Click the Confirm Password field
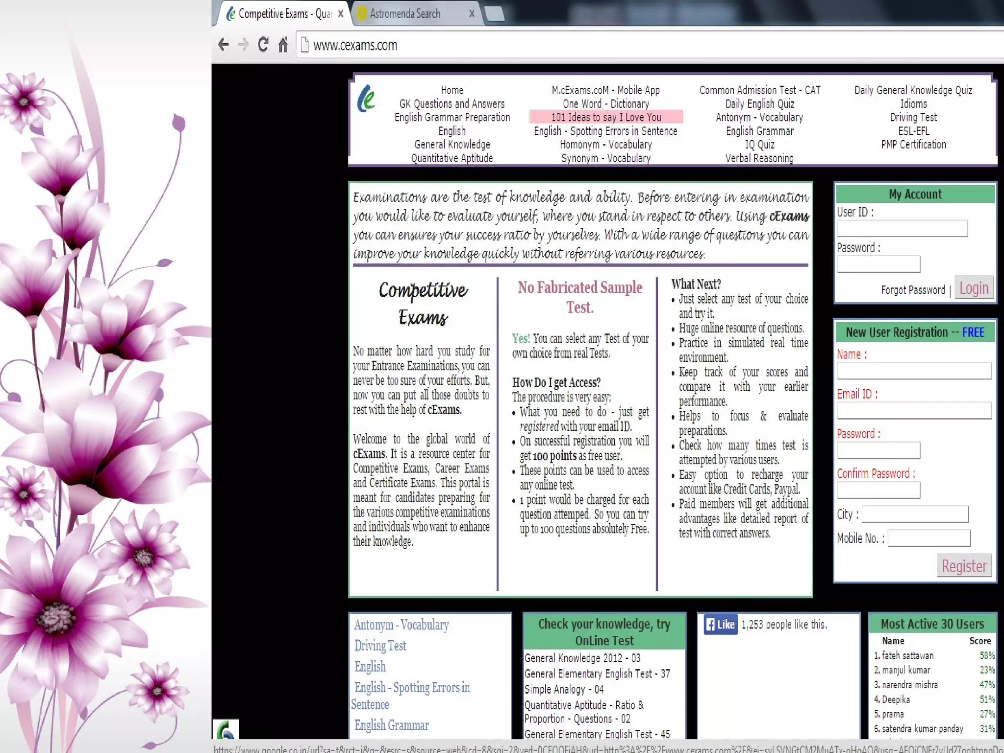 click(878, 490)
